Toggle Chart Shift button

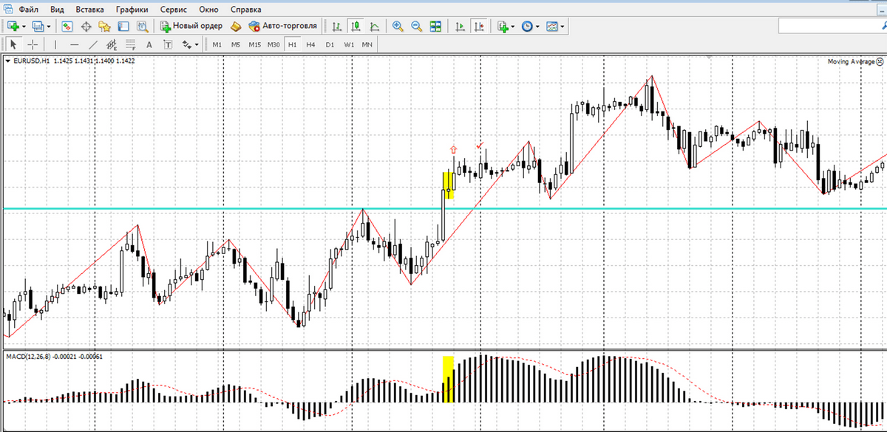pos(479,26)
